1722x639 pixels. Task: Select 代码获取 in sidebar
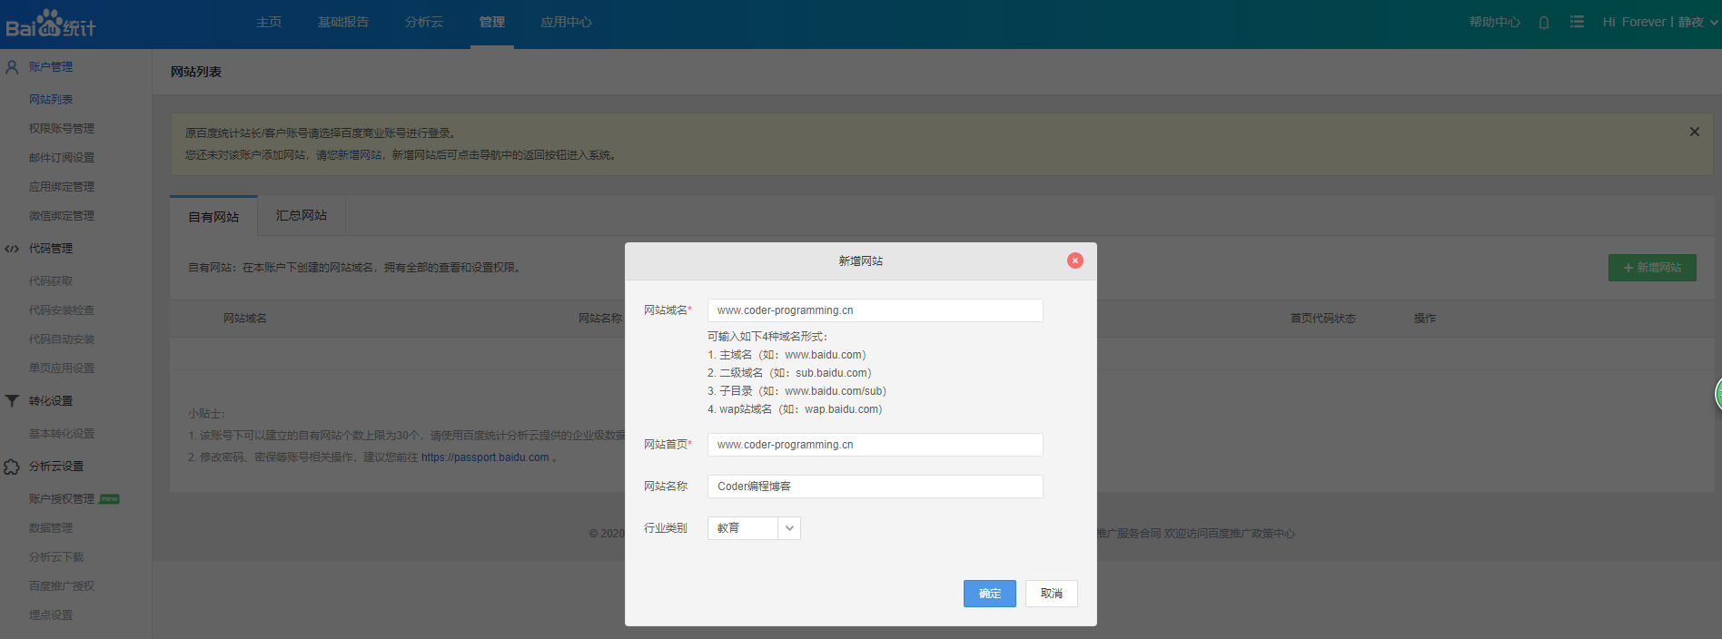click(51, 280)
